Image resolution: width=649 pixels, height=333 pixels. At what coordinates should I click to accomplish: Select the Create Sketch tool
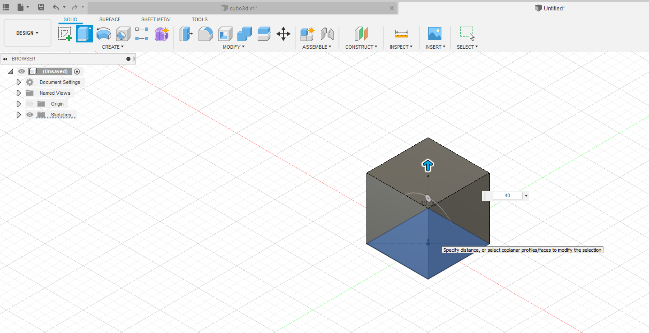[x=65, y=34]
